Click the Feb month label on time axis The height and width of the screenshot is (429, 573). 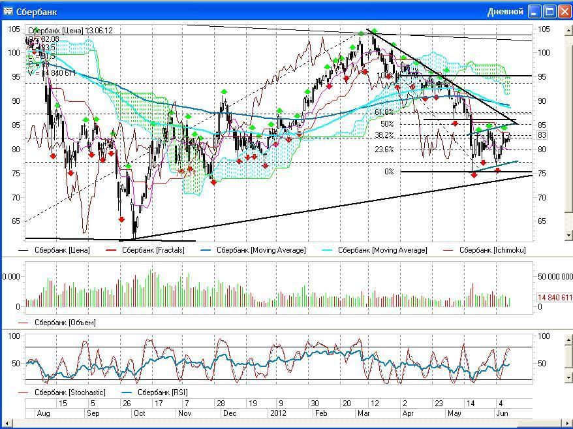click(x=321, y=413)
